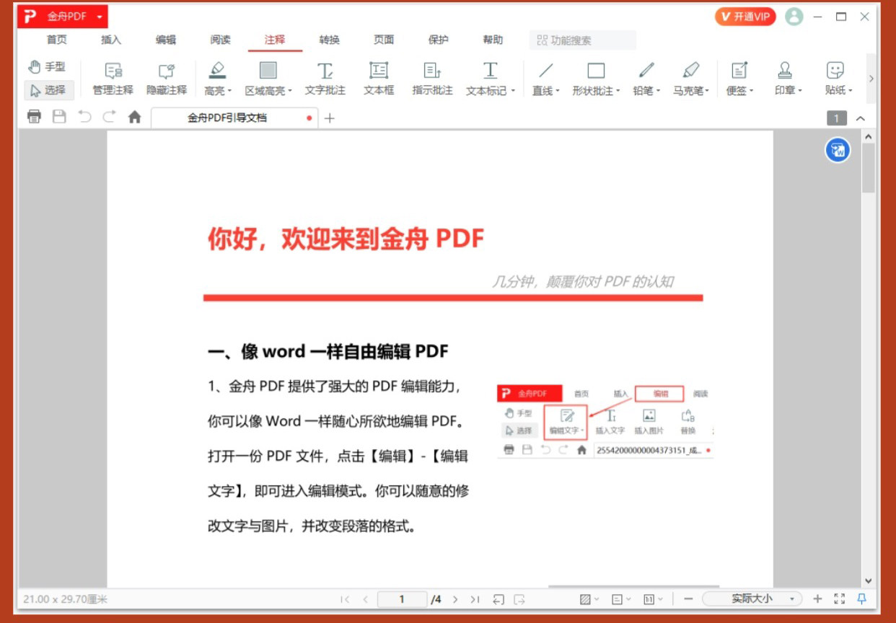
Task: Open the user account avatar
Action: tap(794, 17)
